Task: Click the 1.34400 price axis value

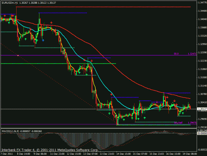Action: coord(202,11)
